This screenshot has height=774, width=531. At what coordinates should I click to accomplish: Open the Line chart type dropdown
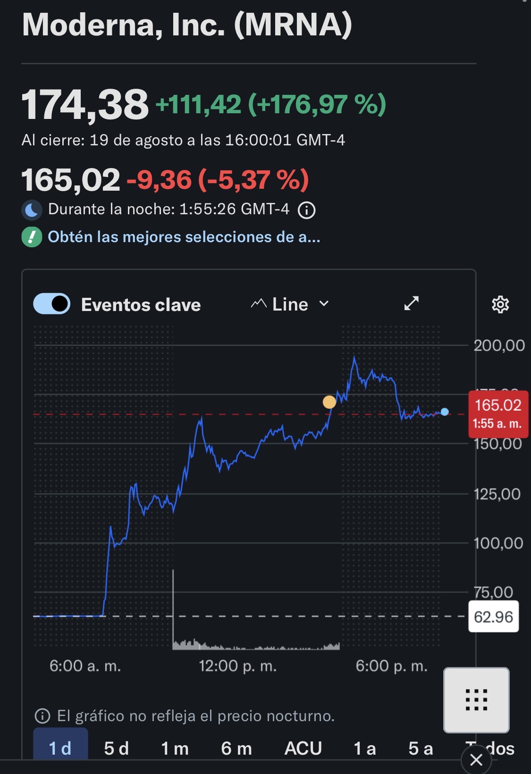[x=290, y=304]
